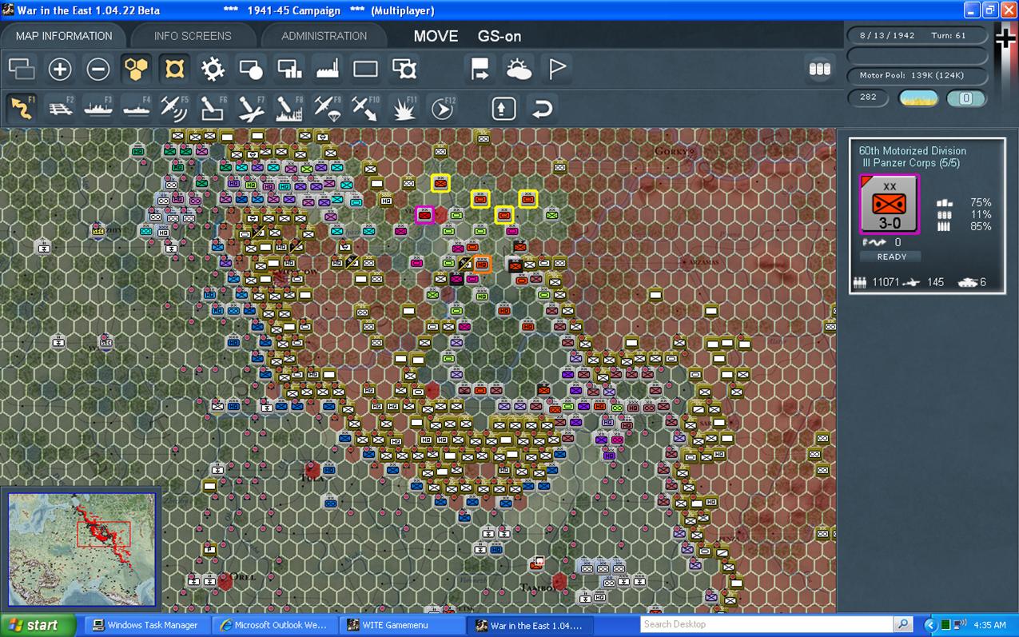
Task: Click the 60th Motorized Division unit counter
Action: 890,205
